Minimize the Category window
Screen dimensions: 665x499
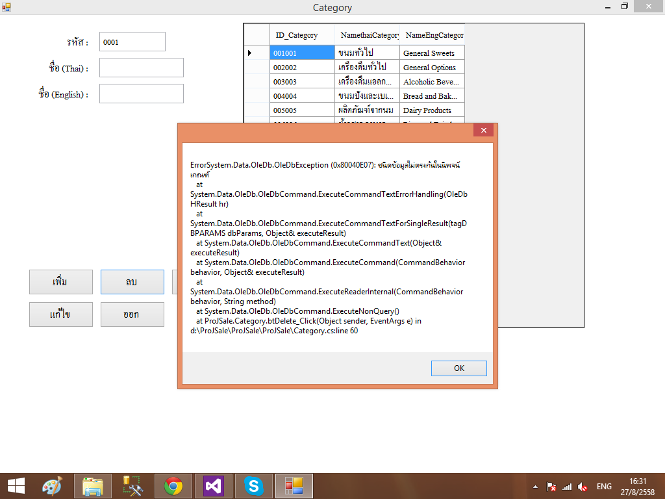coord(608,6)
